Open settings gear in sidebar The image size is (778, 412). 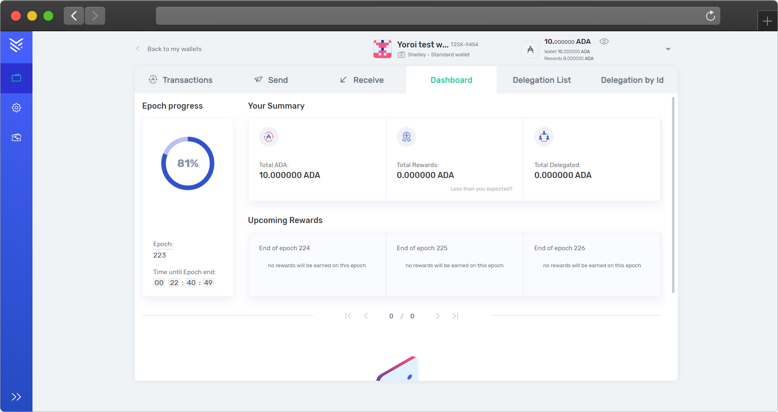pos(16,107)
